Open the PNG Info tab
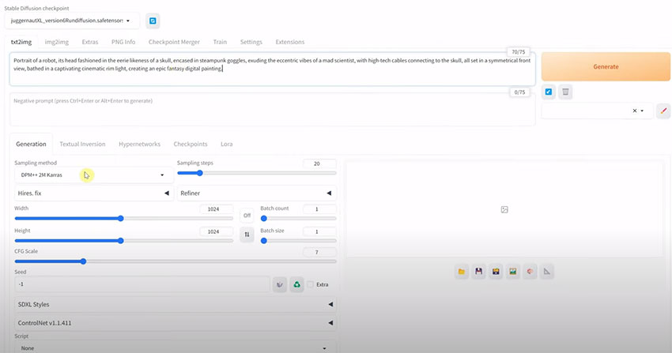 [123, 42]
